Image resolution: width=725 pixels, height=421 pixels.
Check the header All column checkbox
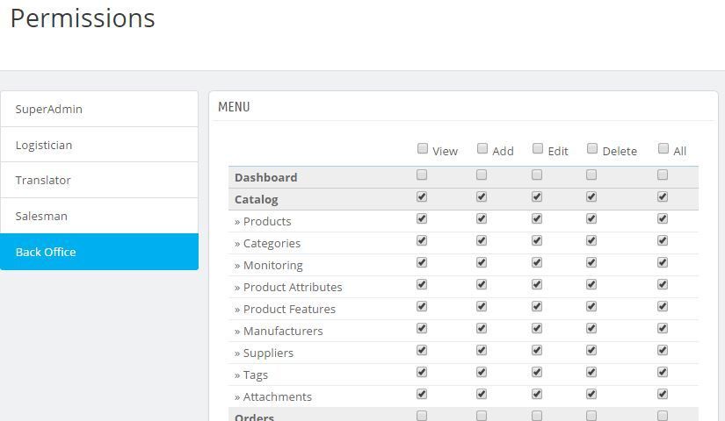(663, 149)
